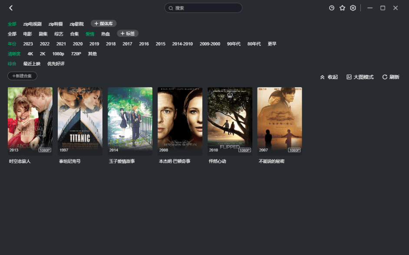Open favorites with the star icon

pyautogui.click(x=342, y=8)
